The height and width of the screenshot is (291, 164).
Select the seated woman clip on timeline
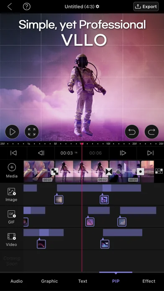pos(125,171)
